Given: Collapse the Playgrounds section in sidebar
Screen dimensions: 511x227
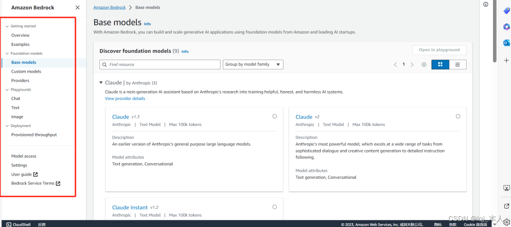Looking at the screenshot, I should 7,90.
